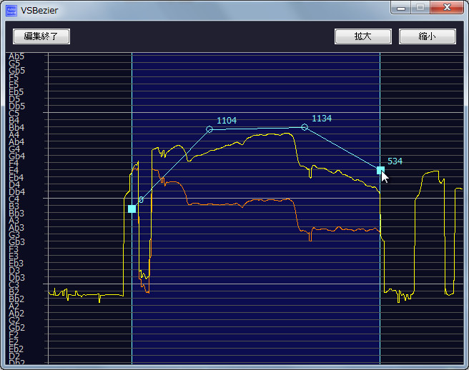Click the Bb2 pitch label

(x=16, y=299)
